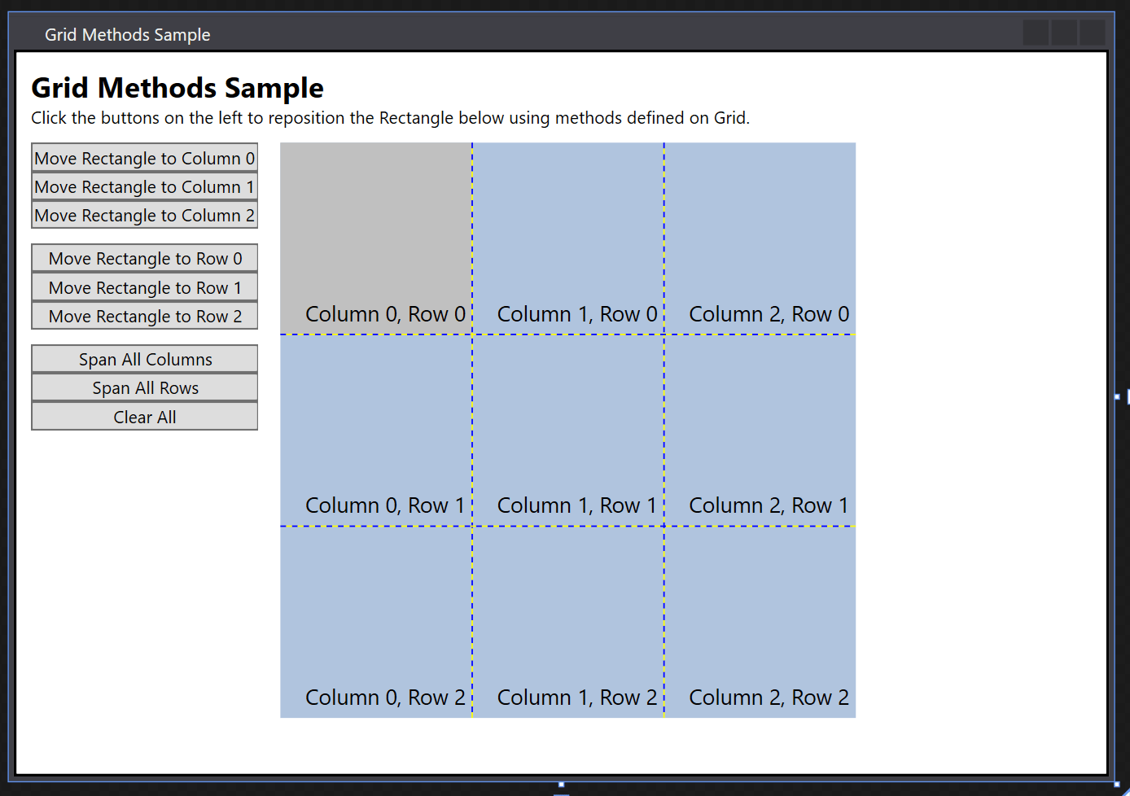
Task: Click the Column 1, Row 1 grid cell
Action: pyautogui.click(x=567, y=427)
